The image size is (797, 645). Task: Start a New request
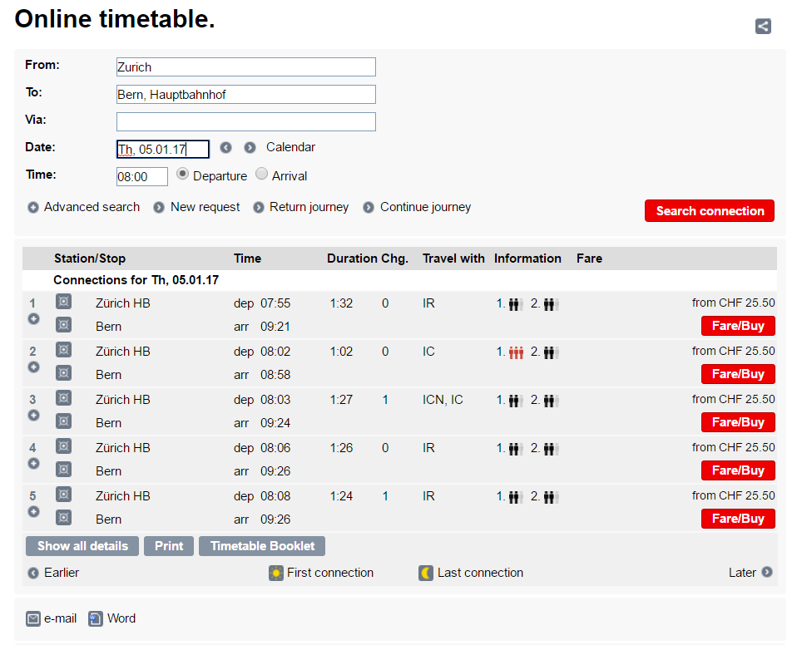coord(196,207)
